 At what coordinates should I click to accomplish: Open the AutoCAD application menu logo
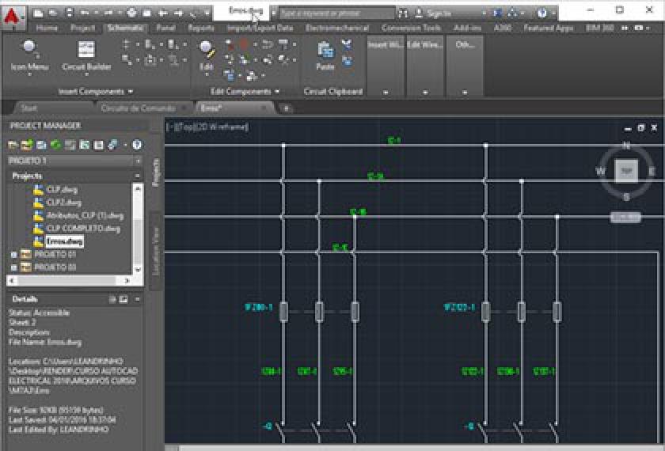click(14, 13)
